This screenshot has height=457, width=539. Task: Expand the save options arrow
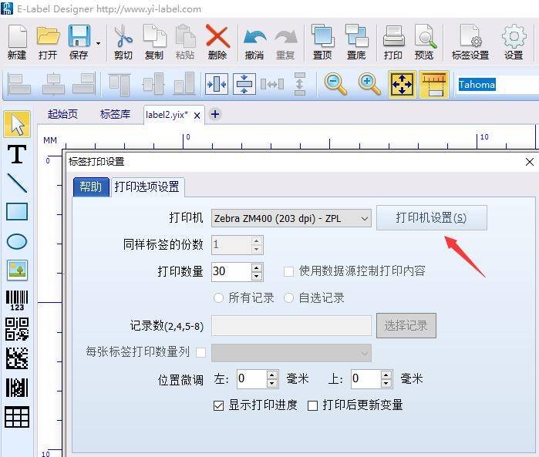pos(98,43)
